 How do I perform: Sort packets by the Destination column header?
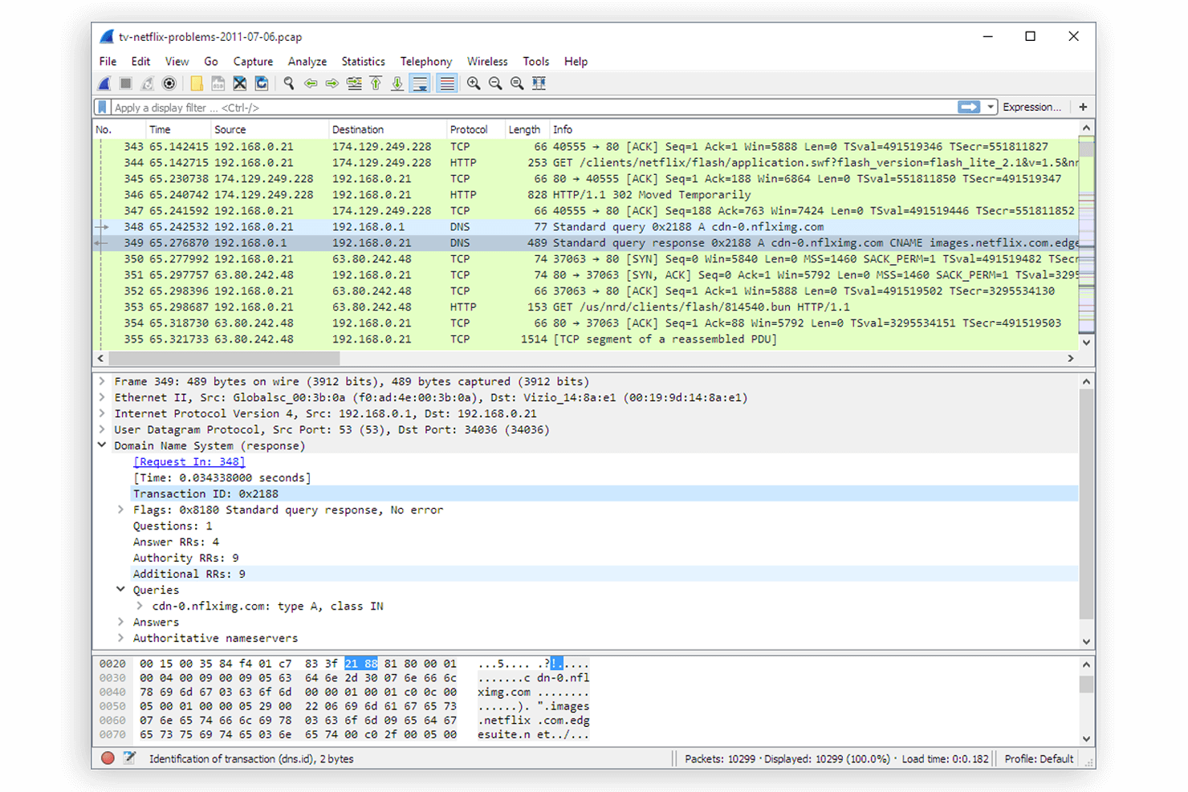tap(388, 129)
